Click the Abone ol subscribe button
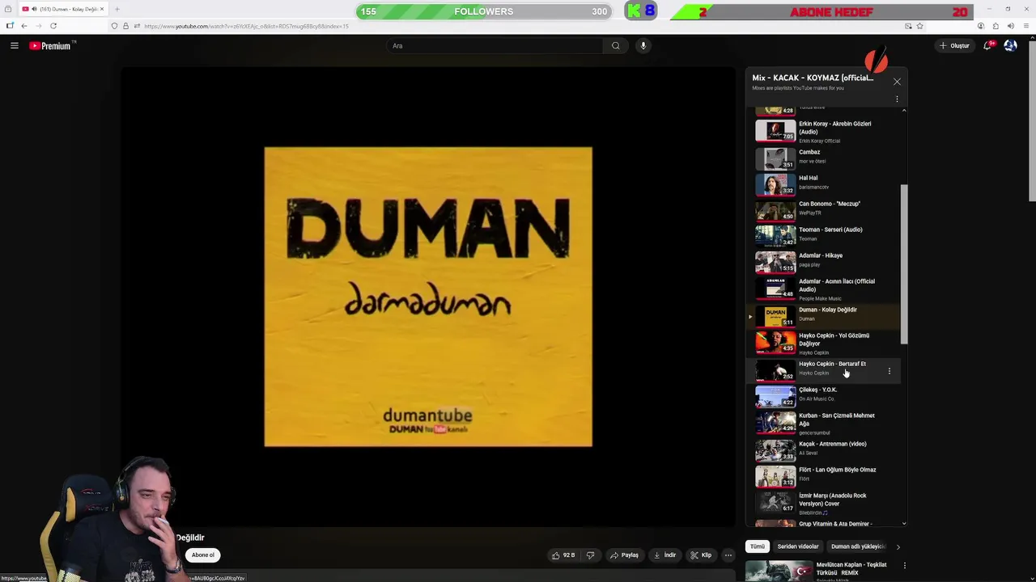Viewport: 1036px width, 582px height. (x=203, y=555)
